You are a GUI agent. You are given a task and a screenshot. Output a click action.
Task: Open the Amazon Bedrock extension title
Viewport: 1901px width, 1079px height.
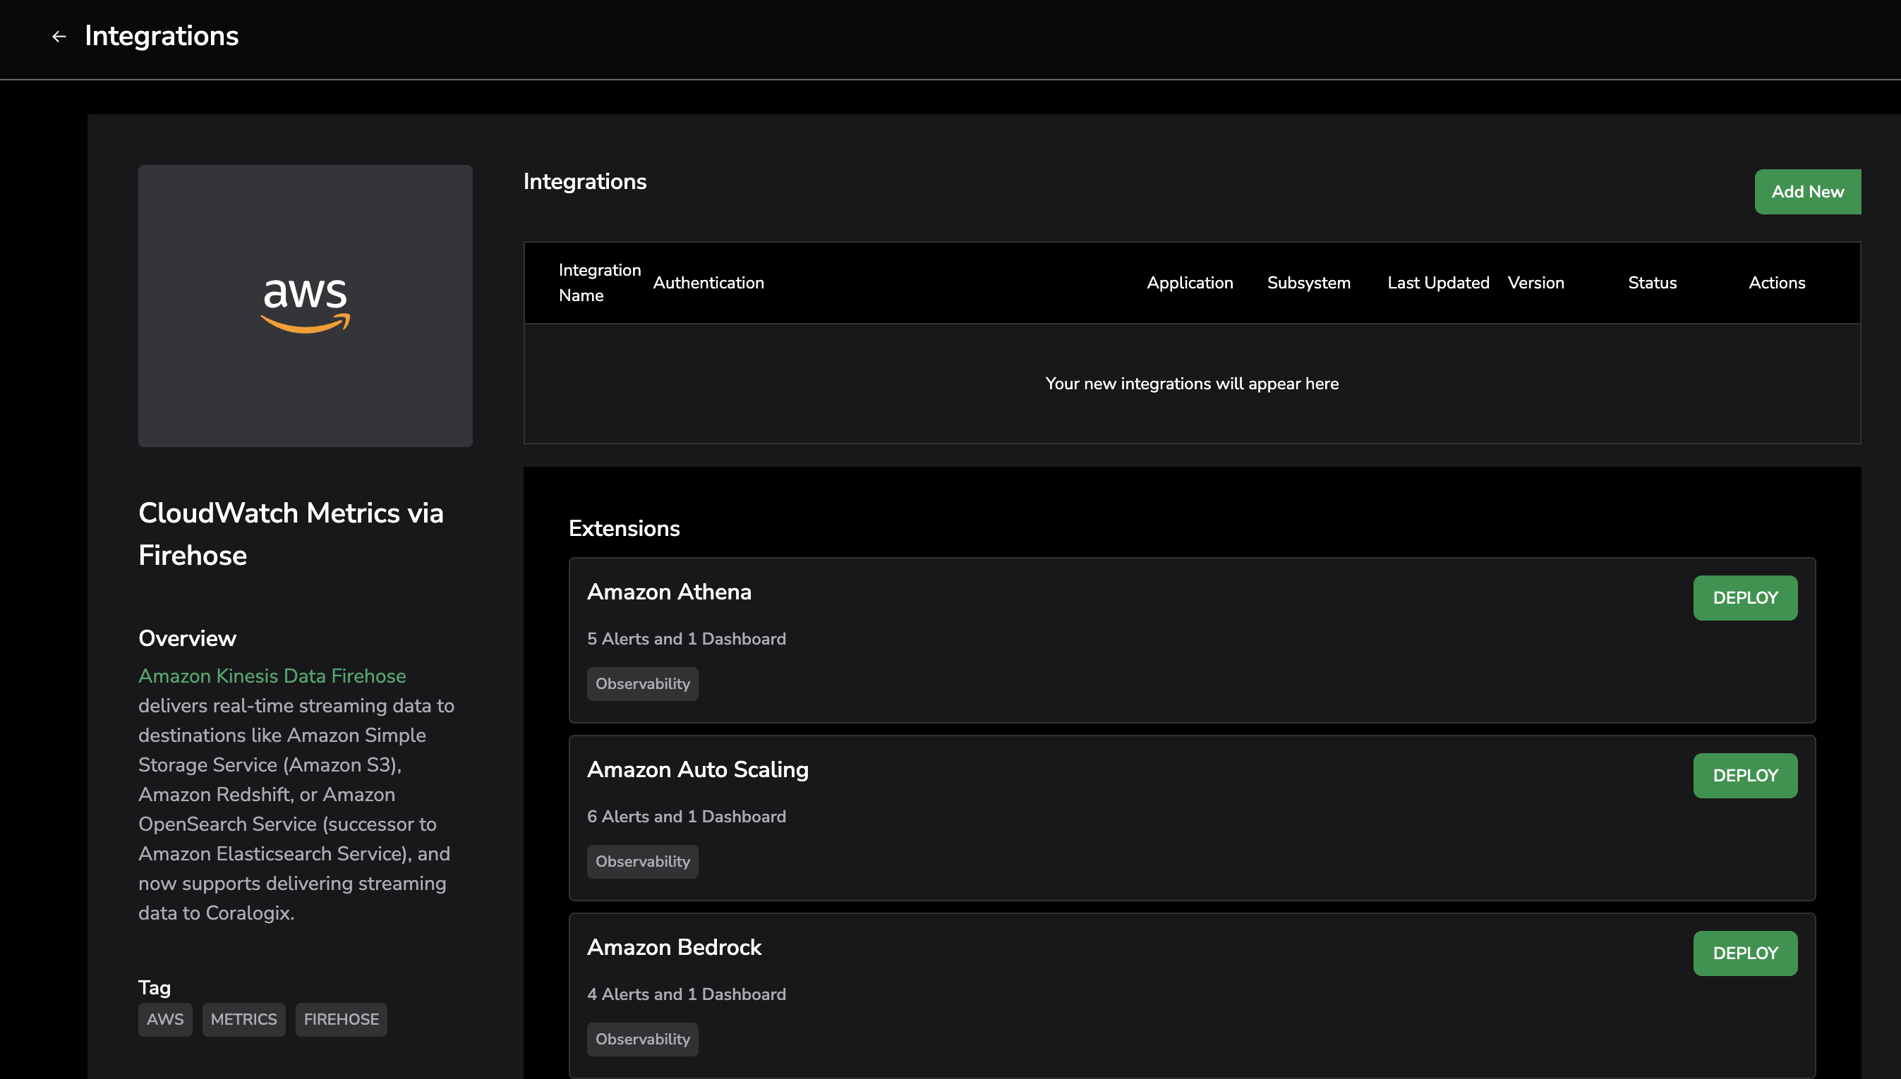[674, 948]
